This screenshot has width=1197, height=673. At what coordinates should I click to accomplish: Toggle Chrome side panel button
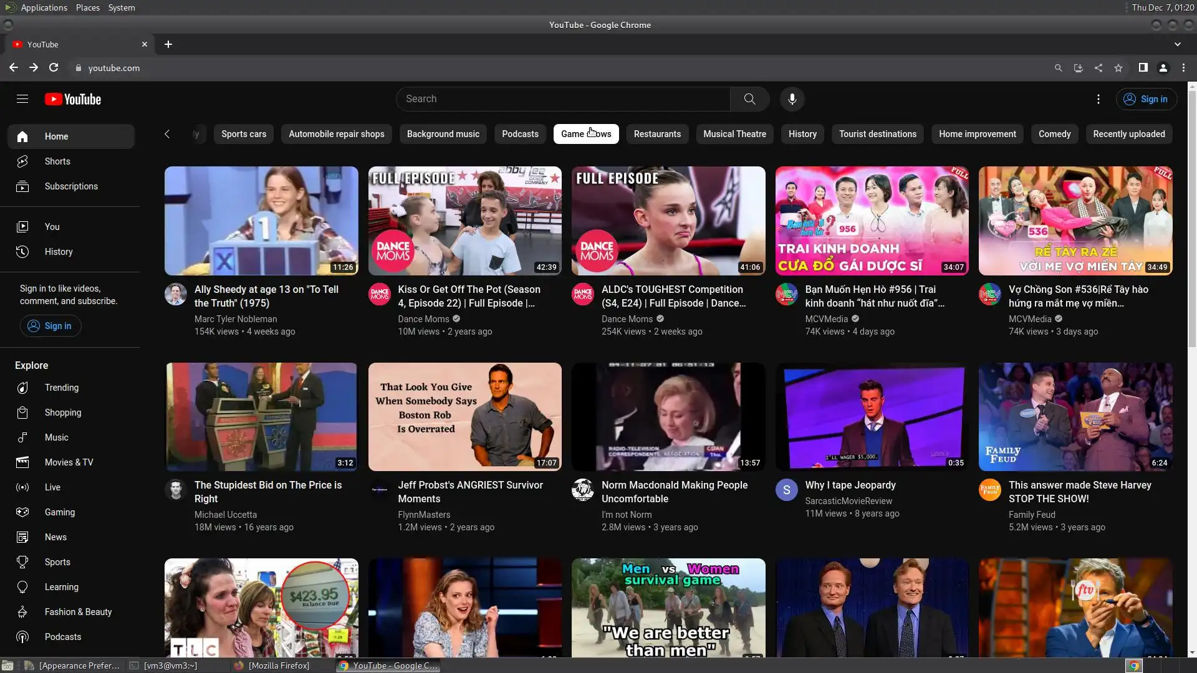[x=1143, y=68]
